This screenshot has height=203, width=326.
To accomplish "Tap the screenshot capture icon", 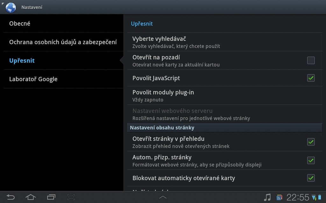I will click(71, 197).
